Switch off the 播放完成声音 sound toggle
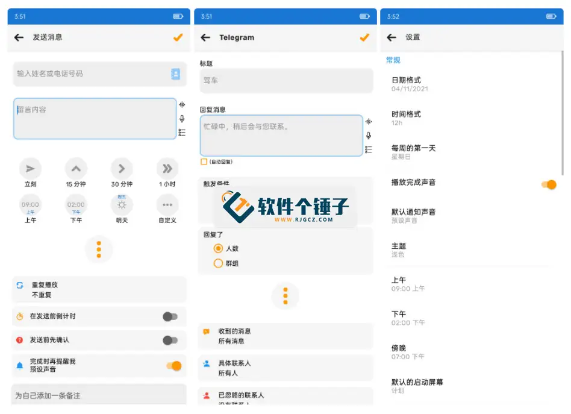Viewport: 571px width, 414px height. tap(547, 185)
